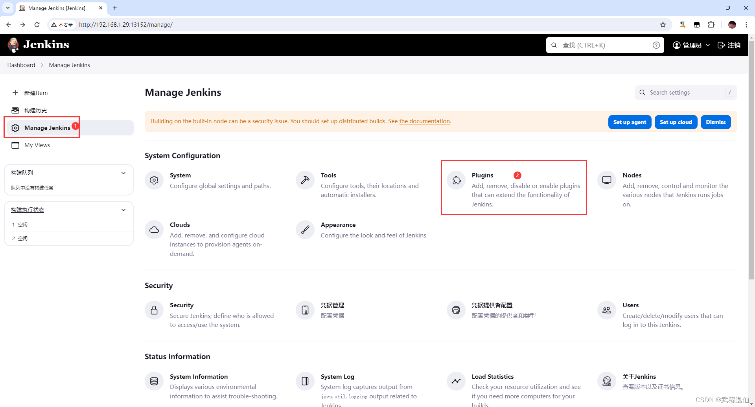This screenshot has height=407, width=755.
Task: Collapse the 构建队列 panel chevron
Action: pyautogui.click(x=123, y=173)
